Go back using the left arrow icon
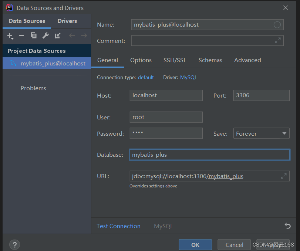 72,35
